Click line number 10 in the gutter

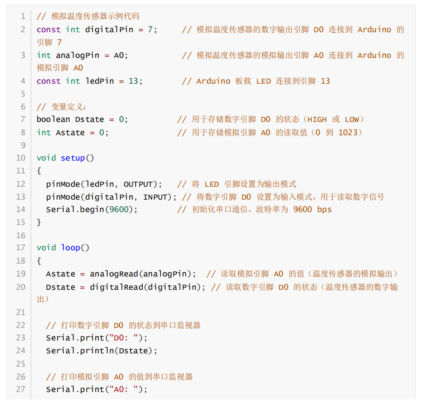click(x=21, y=158)
